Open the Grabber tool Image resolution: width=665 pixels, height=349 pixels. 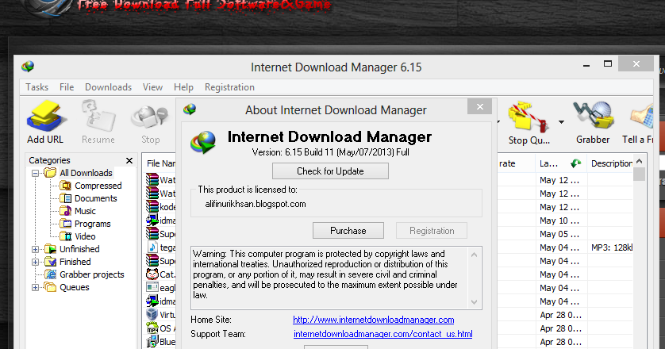tap(593, 122)
